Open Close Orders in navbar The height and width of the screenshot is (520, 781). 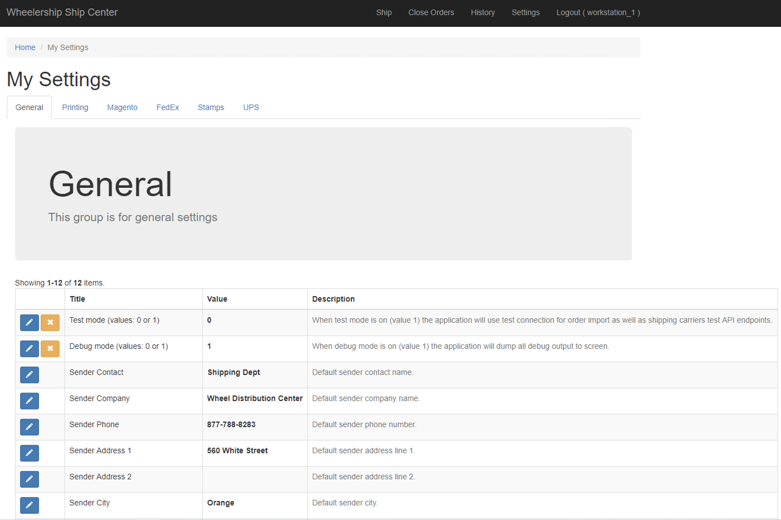click(431, 12)
